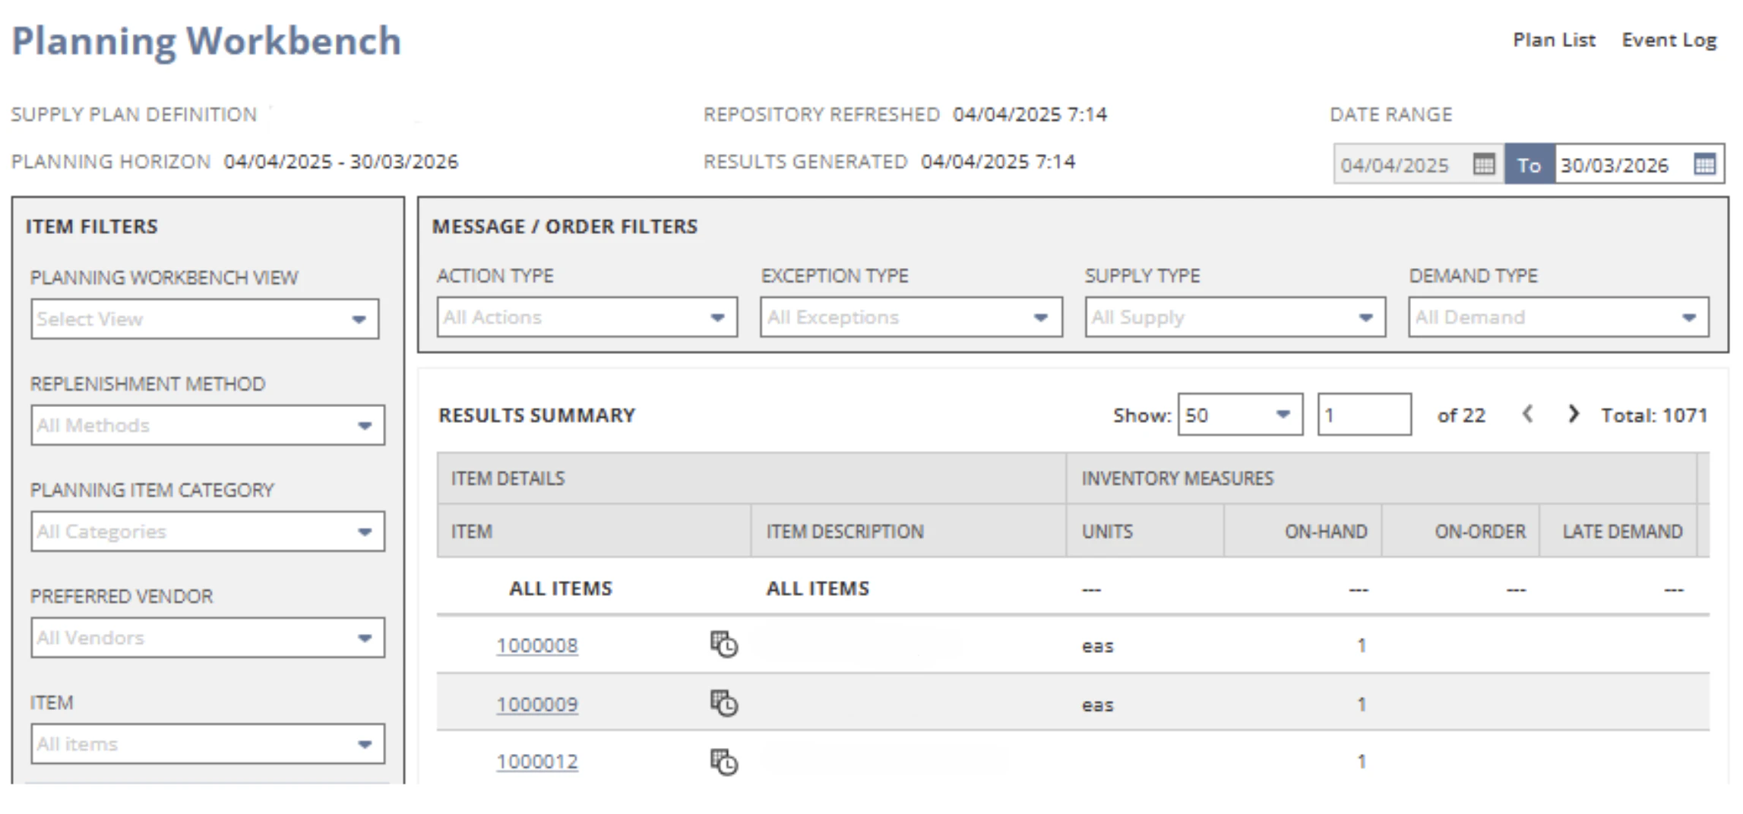This screenshot has height=814, width=1743.
Task: Click the ITEM DETAILS group header
Action: click(751, 478)
